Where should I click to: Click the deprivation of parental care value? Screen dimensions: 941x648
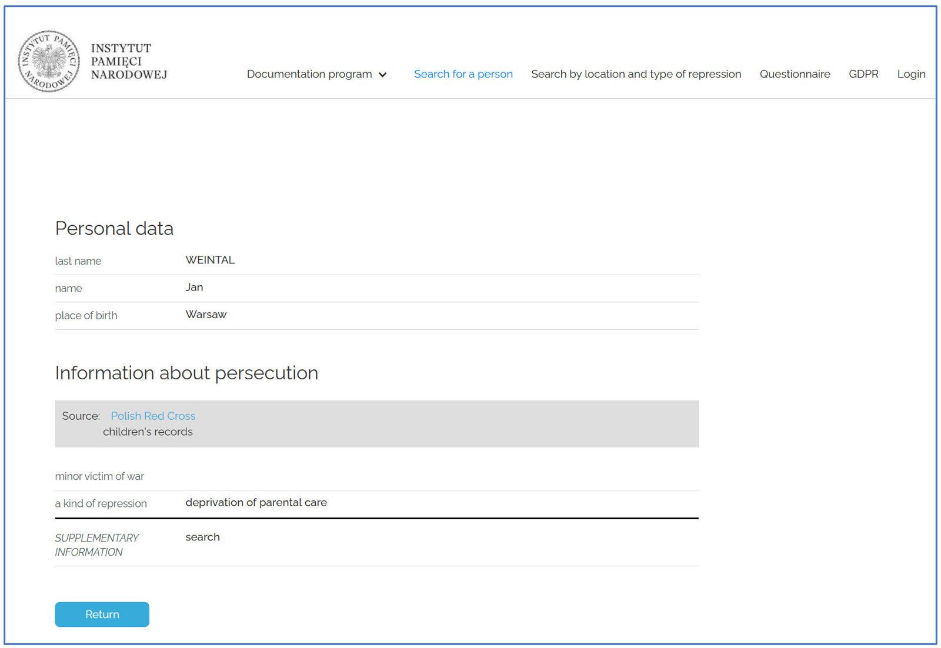256,503
